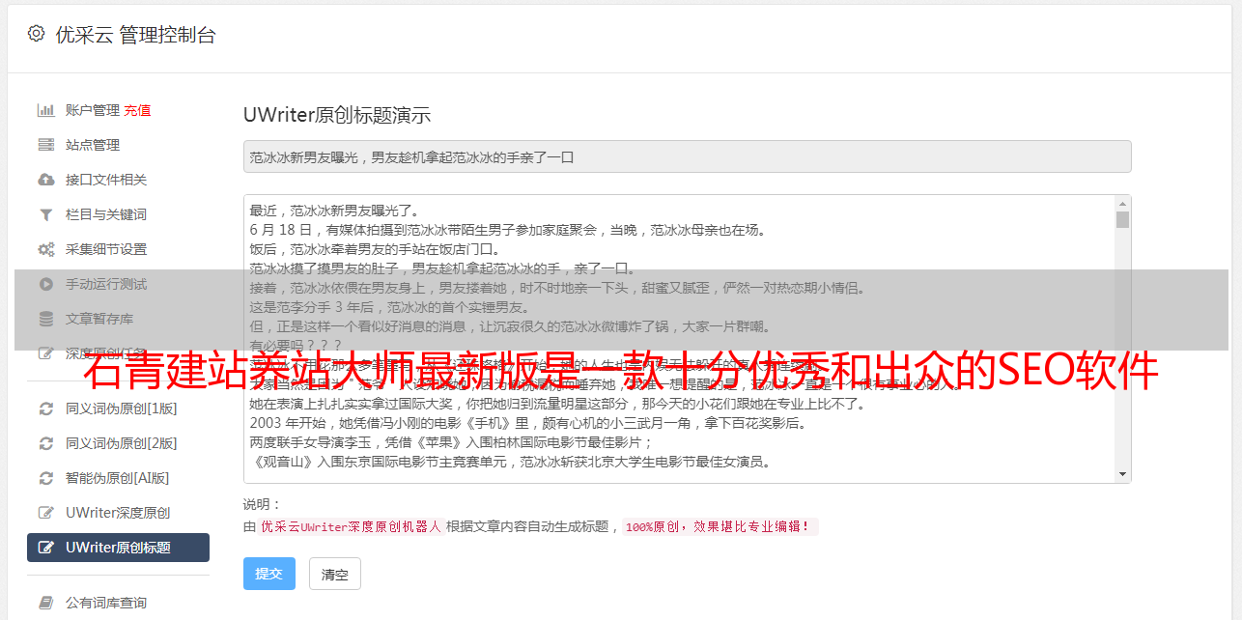Click the text area scroll down arrow
The height and width of the screenshot is (620, 1242).
[1122, 474]
